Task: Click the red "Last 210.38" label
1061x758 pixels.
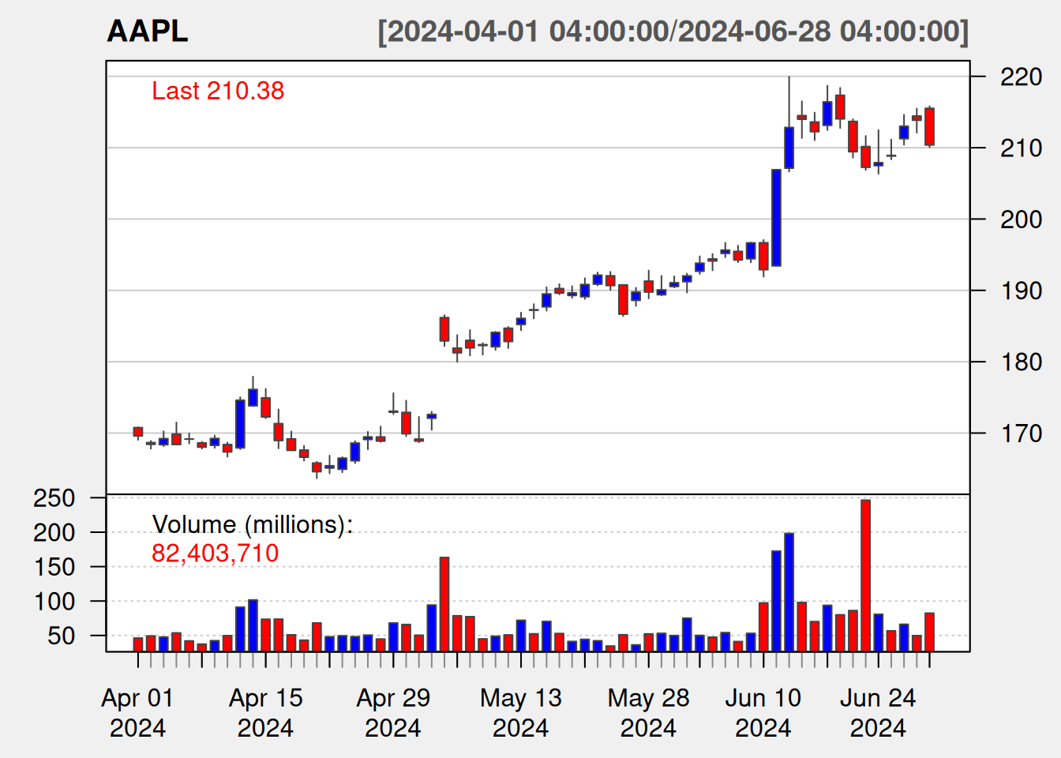Action: point(218,91)
